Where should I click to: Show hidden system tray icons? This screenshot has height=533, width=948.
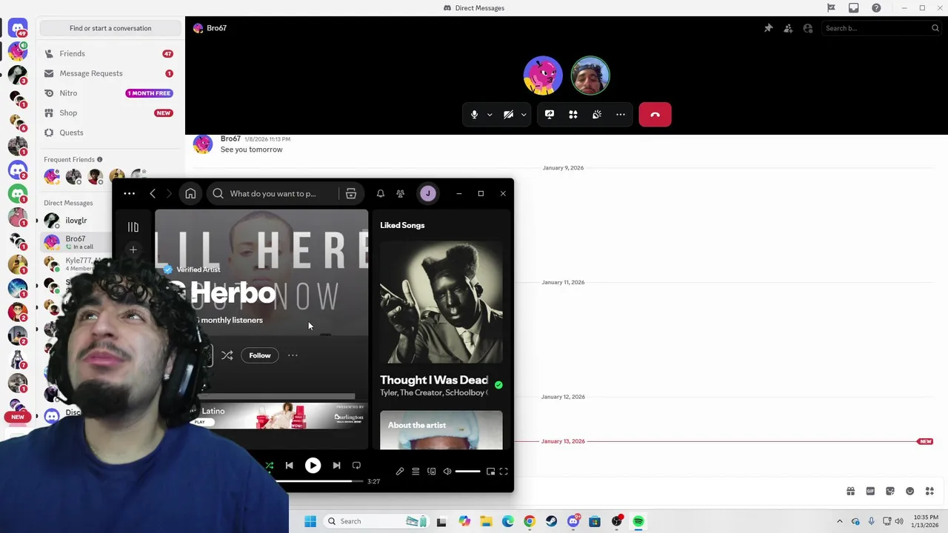coord(839,521)
